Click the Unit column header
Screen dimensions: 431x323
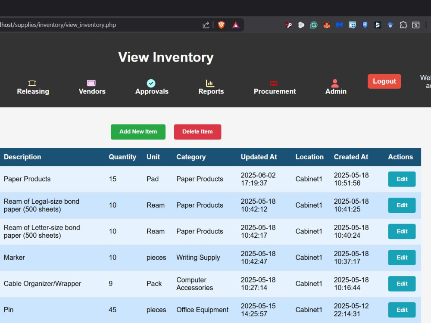153,157
